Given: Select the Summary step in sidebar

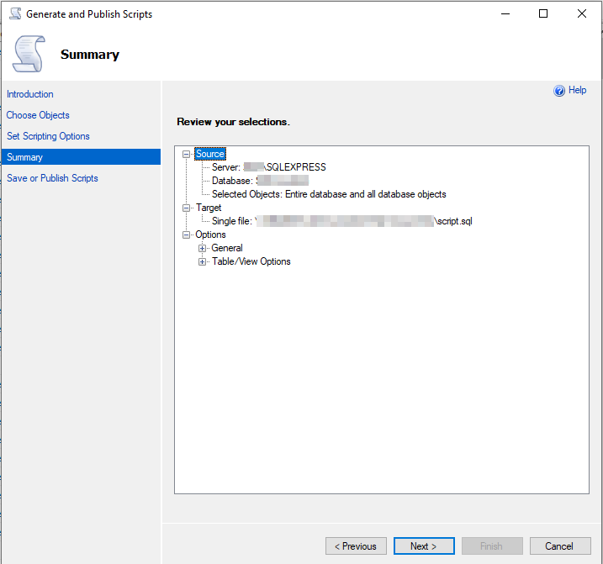Looking at the screenshot, I should click(x=24, y=157).
